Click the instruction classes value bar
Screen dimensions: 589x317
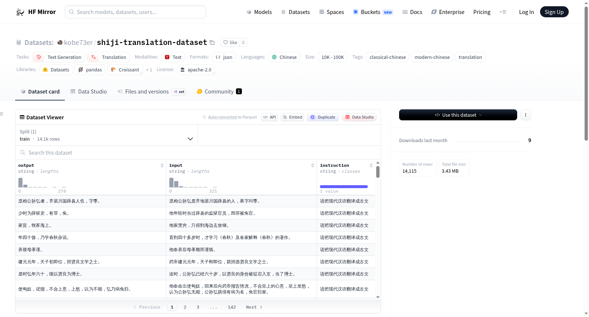[344, 187]
